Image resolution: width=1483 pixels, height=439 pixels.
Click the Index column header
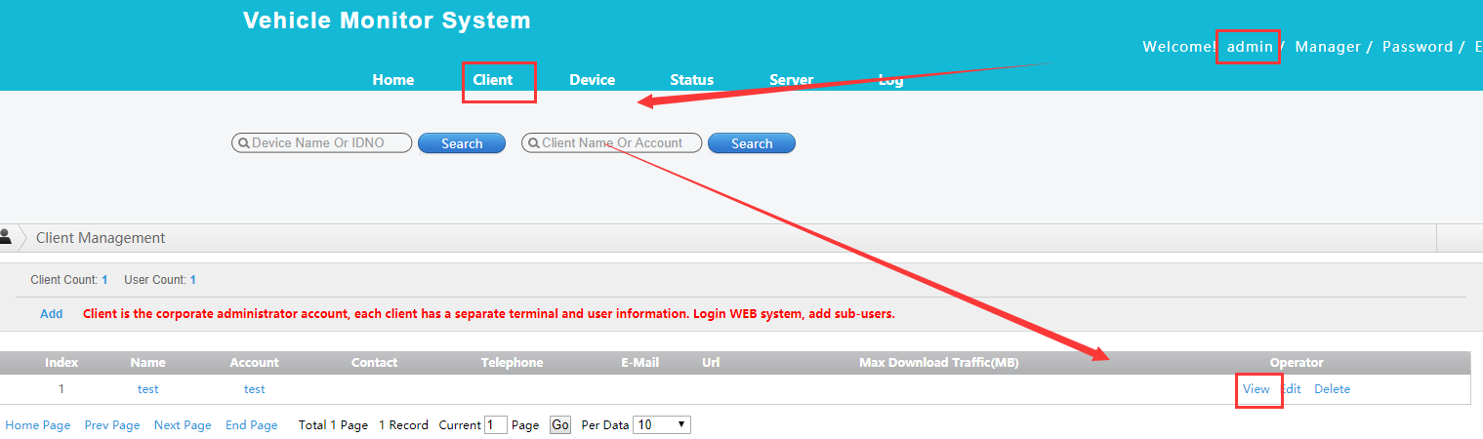coord(62,363)
